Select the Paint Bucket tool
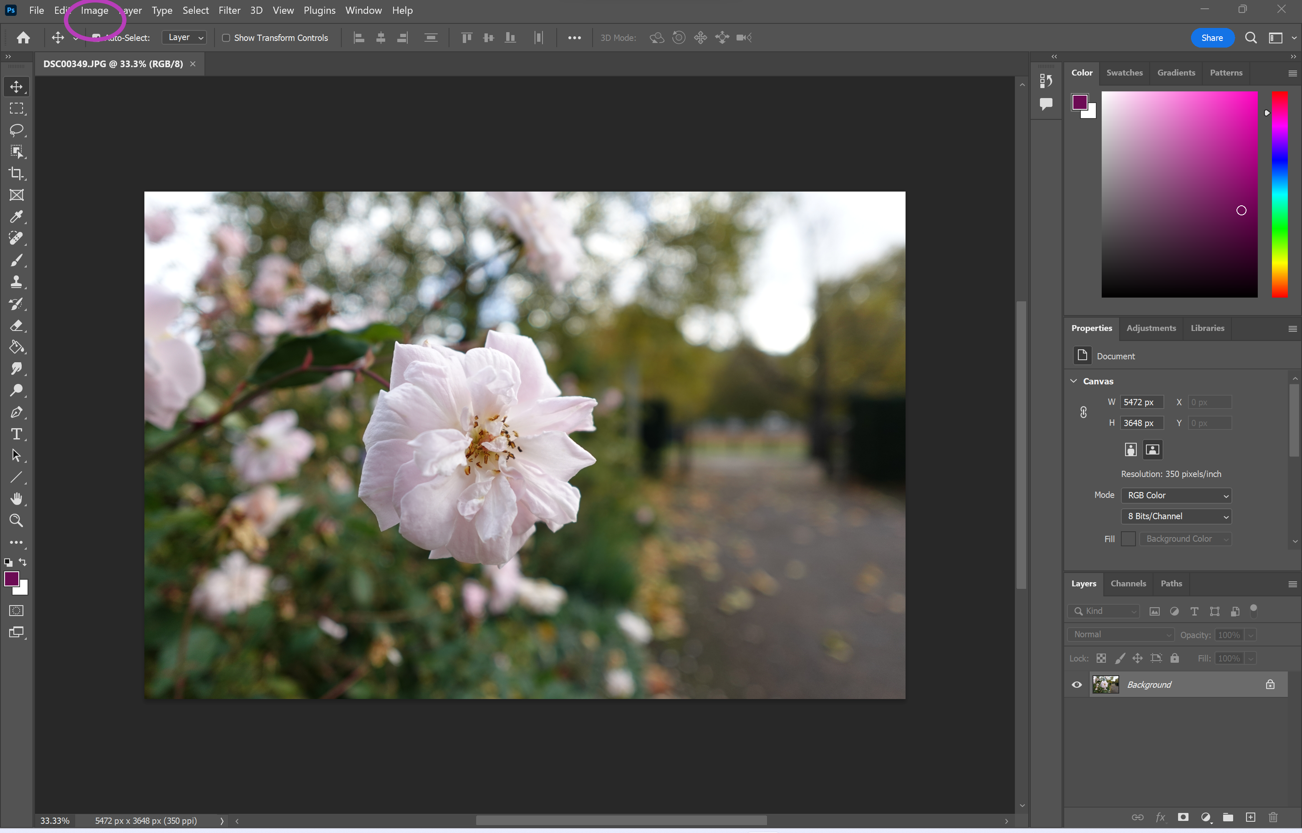The height and width of the screenshot is (833, 1302). (16, 347)
